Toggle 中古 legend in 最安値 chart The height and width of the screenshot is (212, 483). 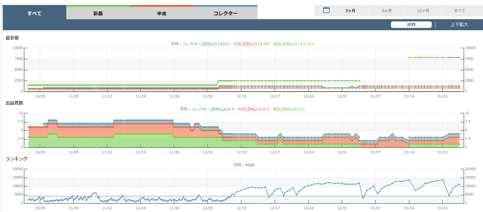[252, 44]
